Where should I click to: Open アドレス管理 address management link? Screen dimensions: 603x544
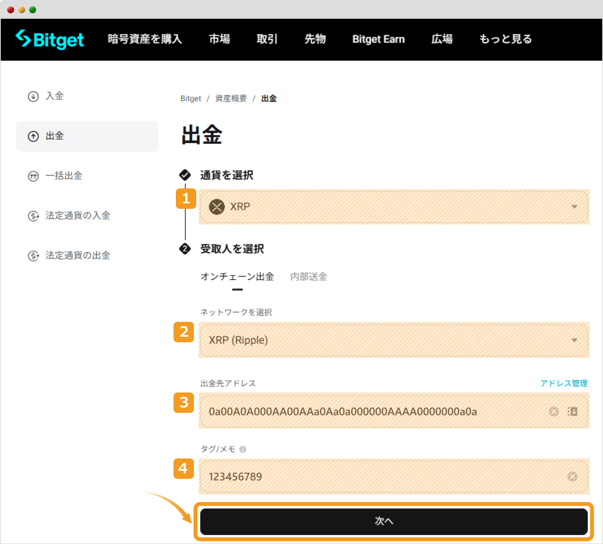[564, 383]
